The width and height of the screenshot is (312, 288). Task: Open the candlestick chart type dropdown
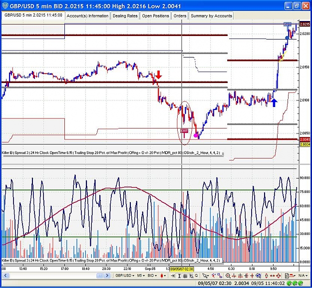tap(163, 275)
